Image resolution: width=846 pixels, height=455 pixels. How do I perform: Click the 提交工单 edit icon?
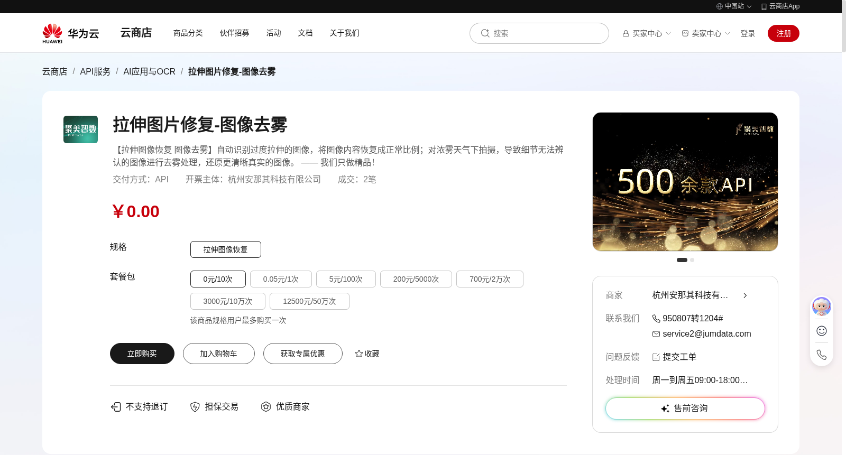pos(656,357)
